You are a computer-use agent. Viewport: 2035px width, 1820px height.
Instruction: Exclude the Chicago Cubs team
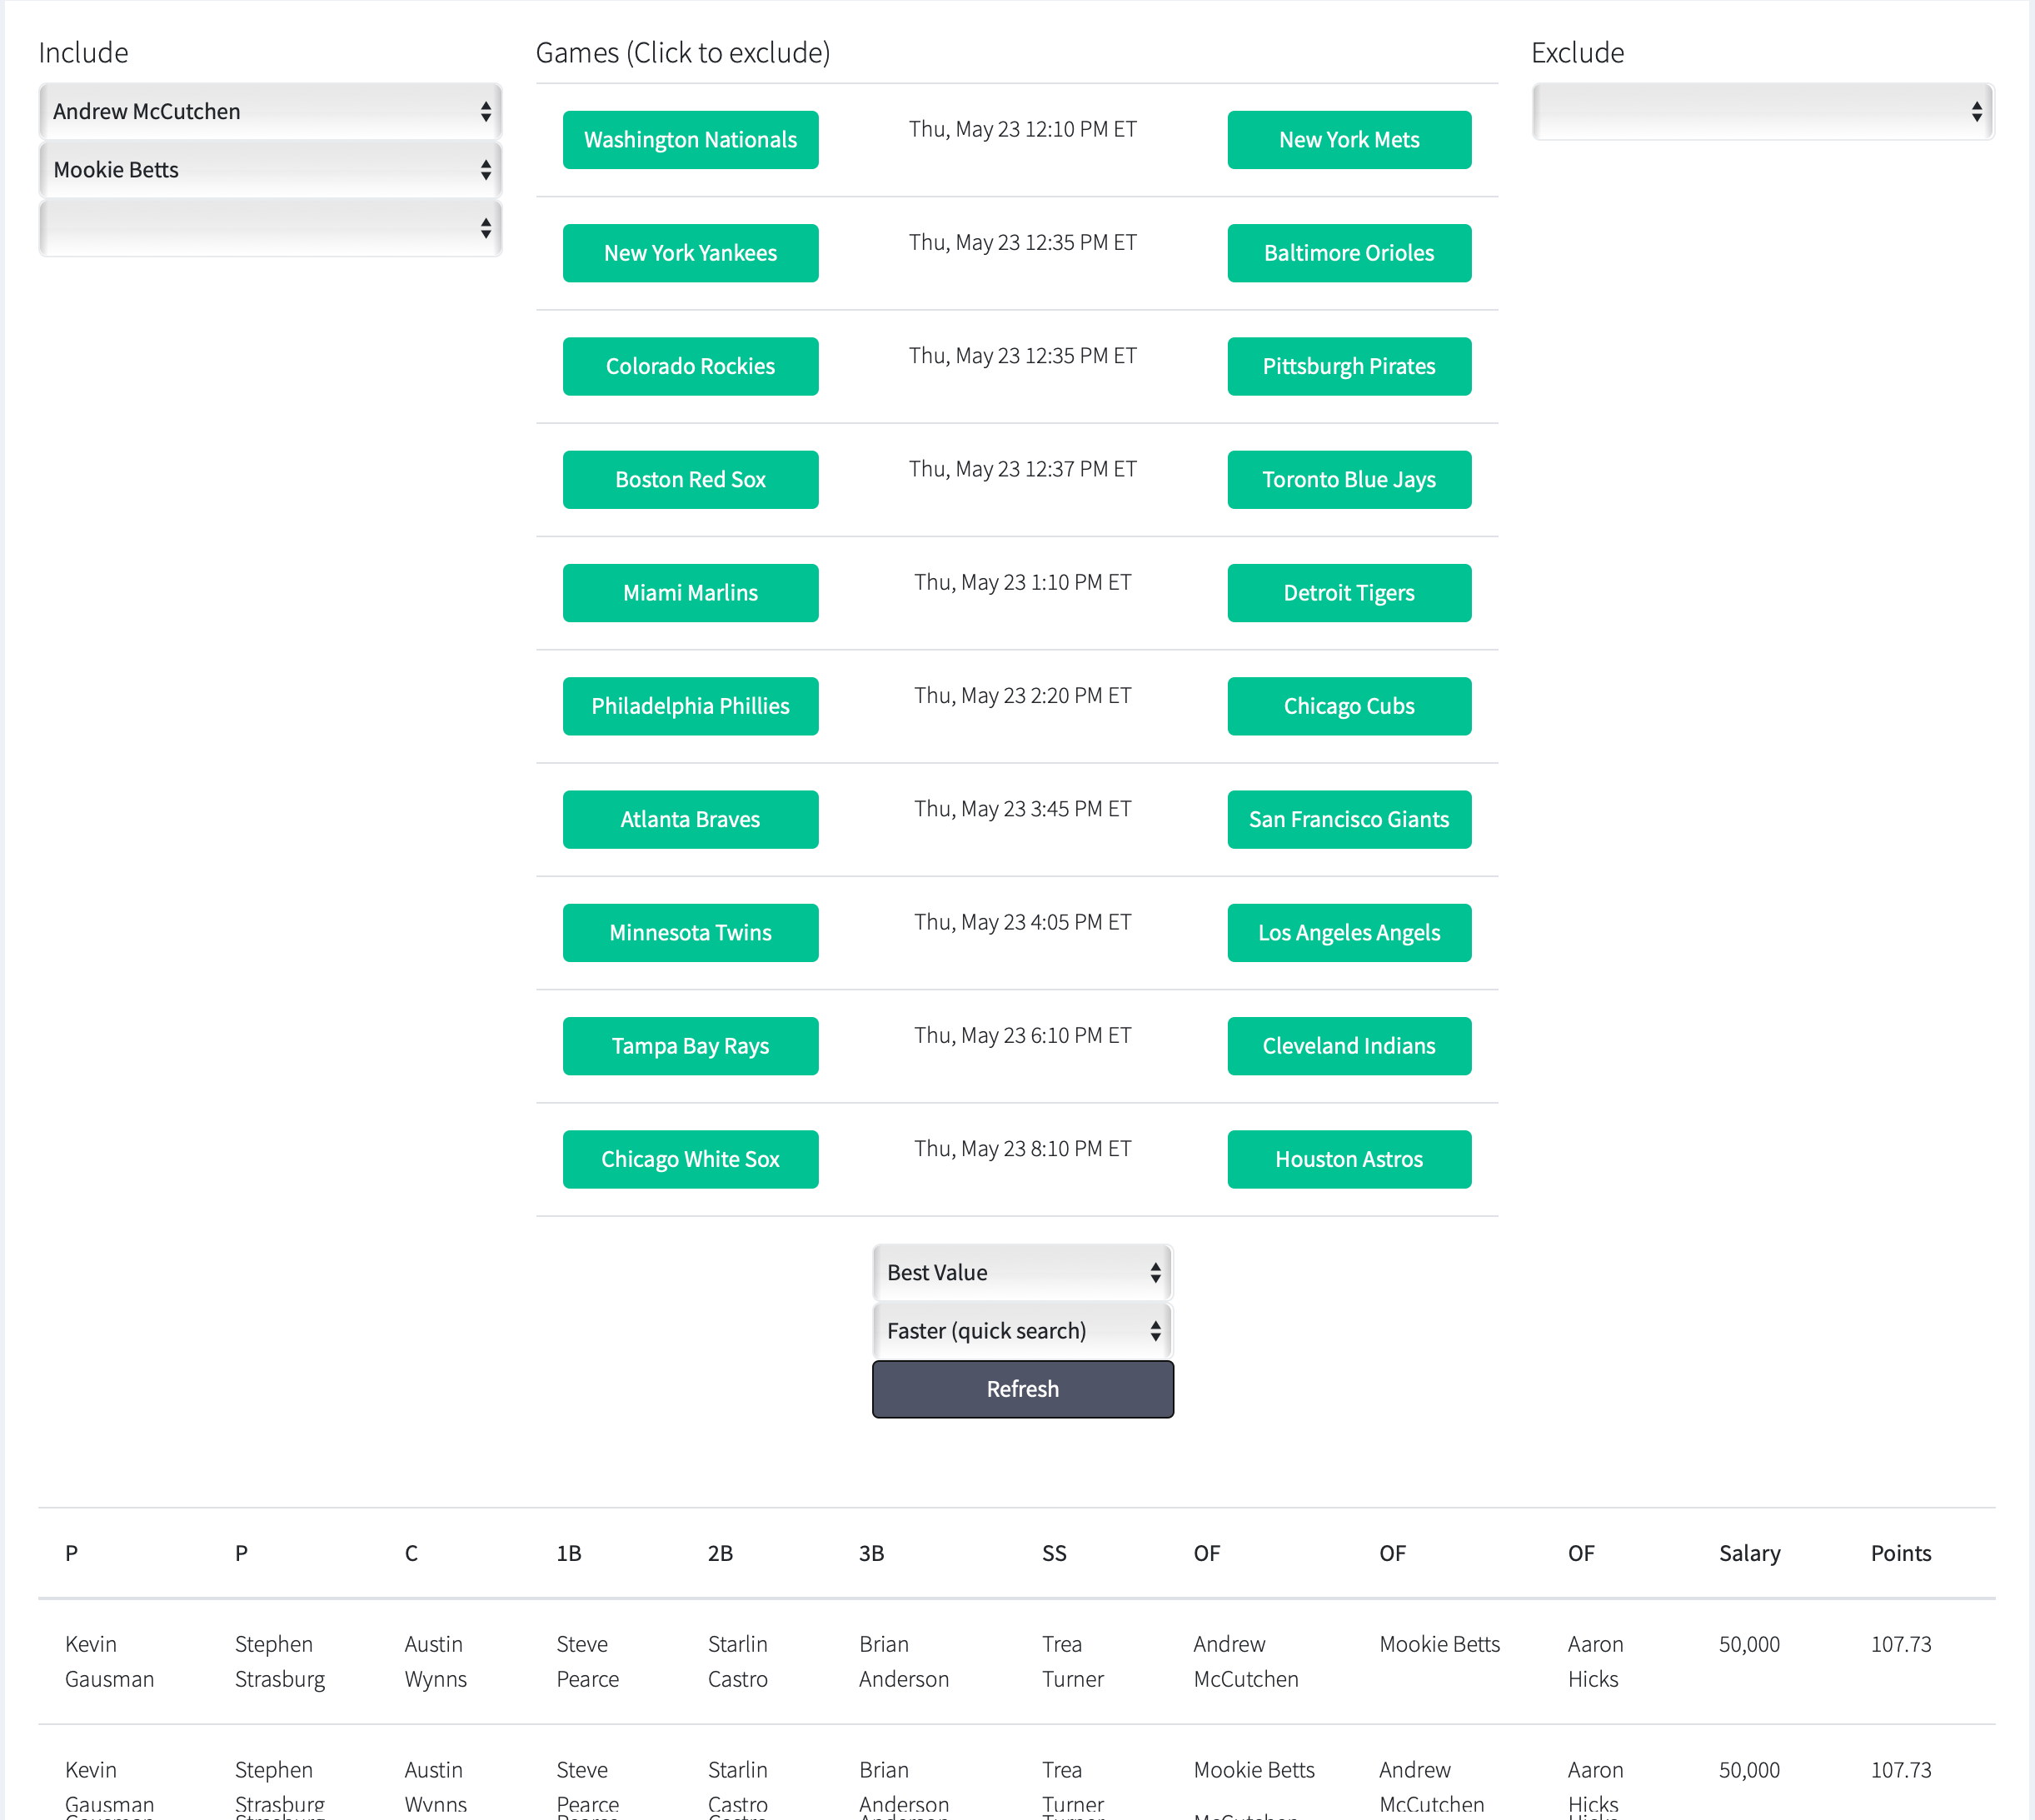(1349, 706)
